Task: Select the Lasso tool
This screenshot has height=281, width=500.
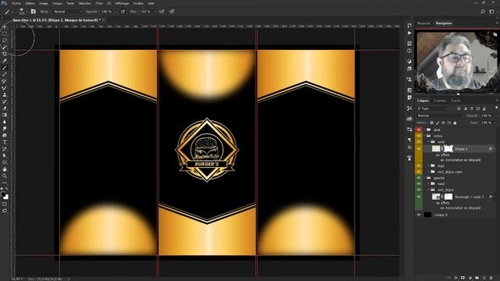Action: (x=5, y=41)
